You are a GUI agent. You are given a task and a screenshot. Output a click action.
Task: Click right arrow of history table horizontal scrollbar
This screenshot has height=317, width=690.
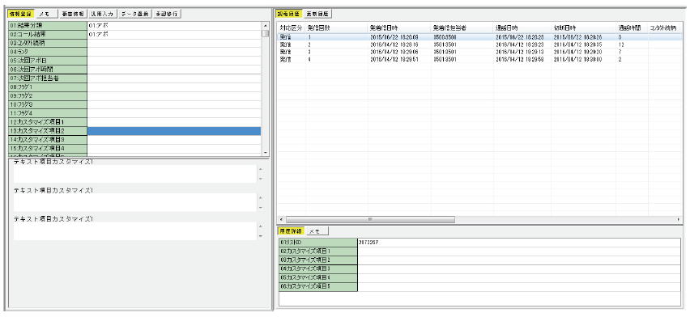click(x=678, y=219)
